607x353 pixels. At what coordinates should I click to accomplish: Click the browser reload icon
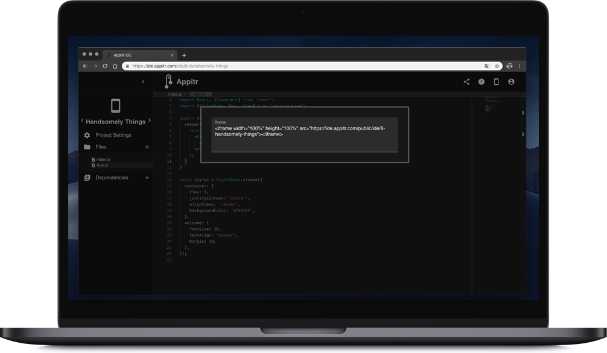coord(105,66)
